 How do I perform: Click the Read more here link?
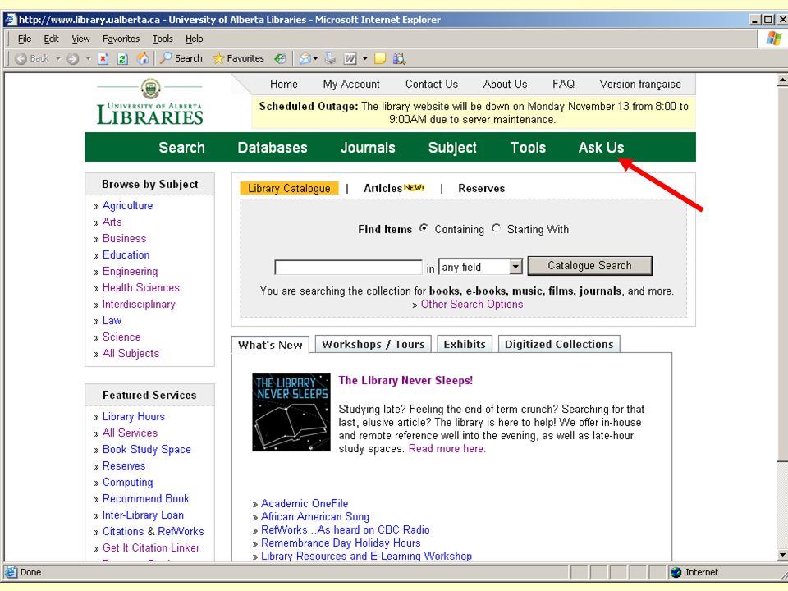pyautogui.click(x=447, y=448)
